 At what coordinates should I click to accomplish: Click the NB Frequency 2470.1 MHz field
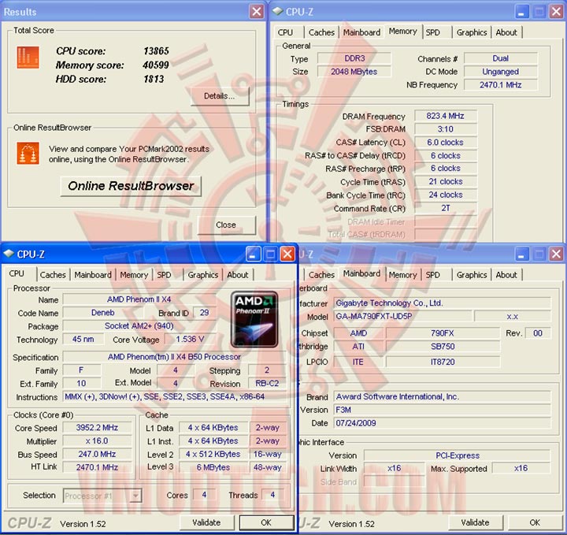click(x=501, y=85)
